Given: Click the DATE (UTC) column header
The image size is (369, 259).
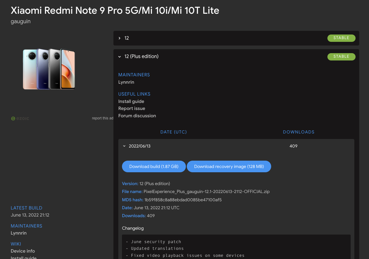Looking at the screenshot, I should (x=174, y=132).
